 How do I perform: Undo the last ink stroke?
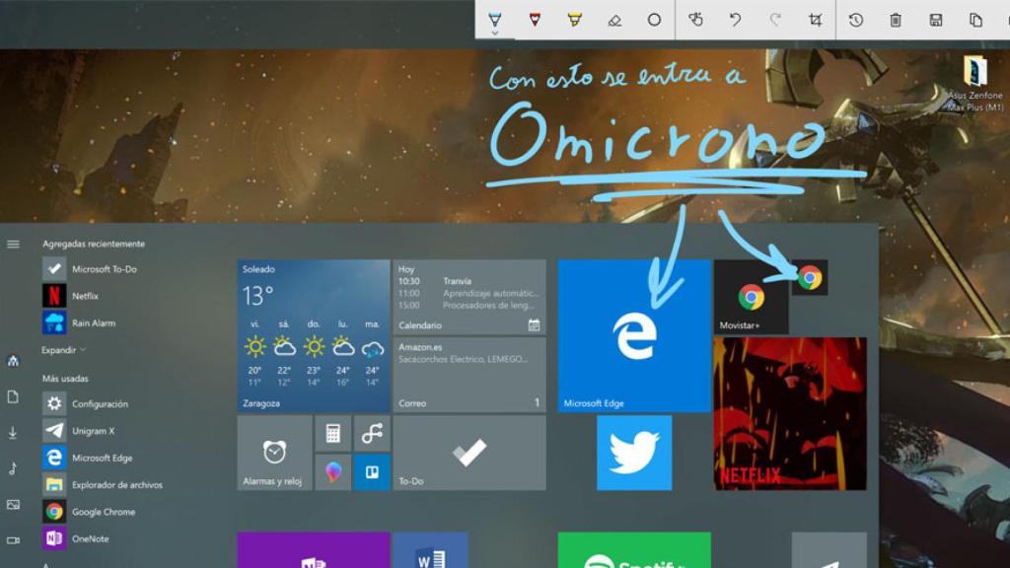(736, 17)
